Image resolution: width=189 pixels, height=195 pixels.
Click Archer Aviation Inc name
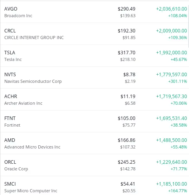23,103
